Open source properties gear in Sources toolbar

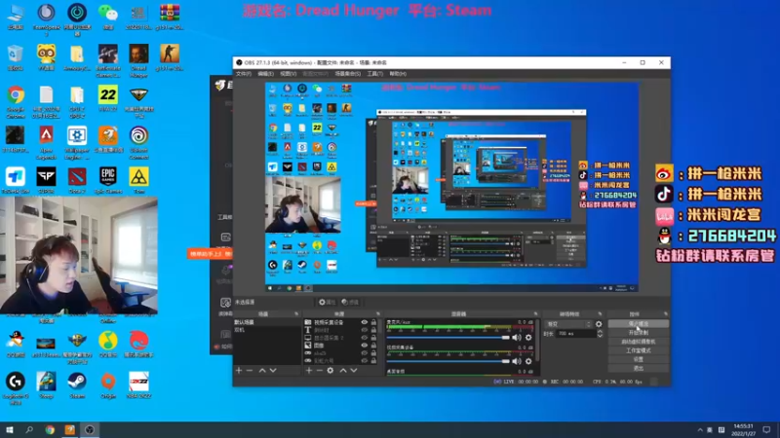pyautogui.click(x=331, y=371)
